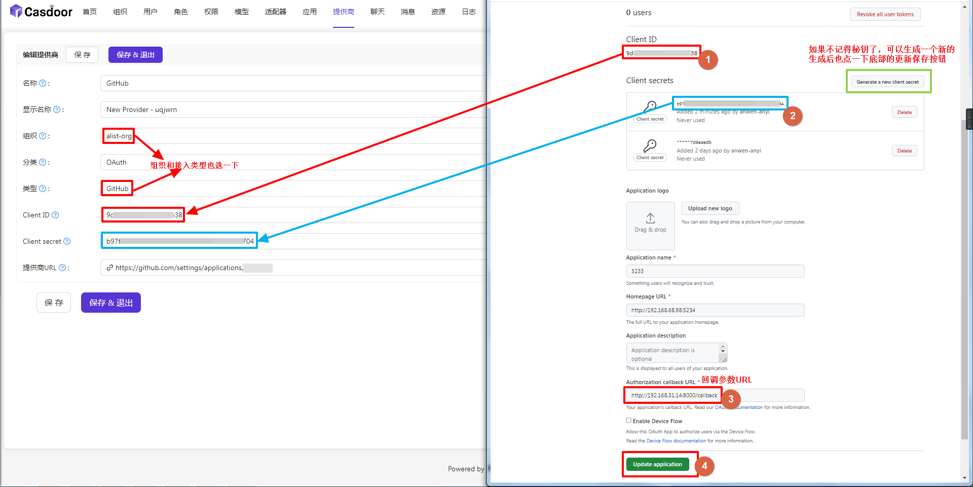973x487 pixels.
Task: Open Device Flow documentation link
Action: tap(676, 441)
